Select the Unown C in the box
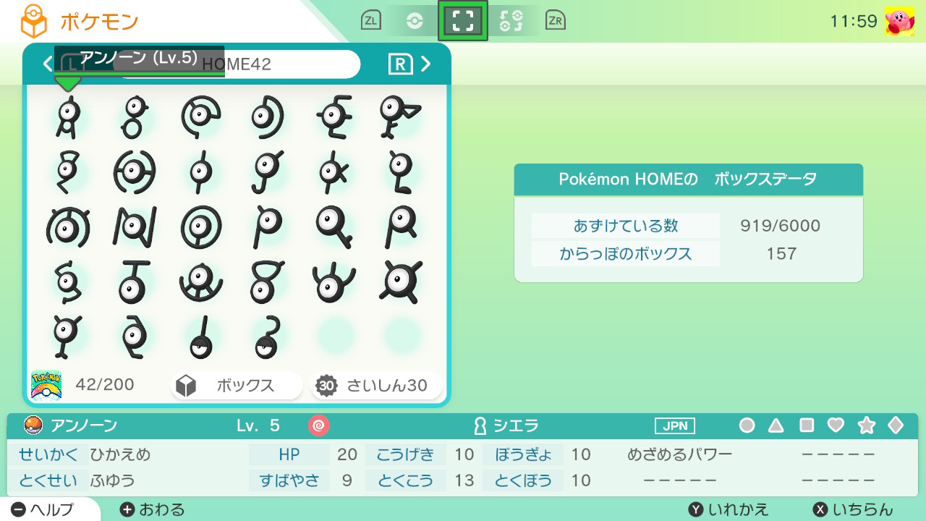The height and width of the screenshot is (521, 926). coord(202,117)
